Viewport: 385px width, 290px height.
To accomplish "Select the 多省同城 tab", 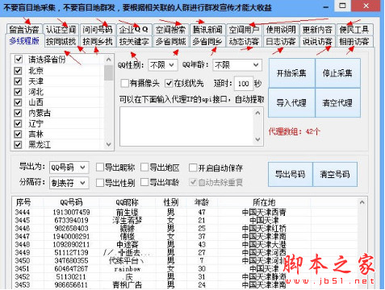I will 170,42.
